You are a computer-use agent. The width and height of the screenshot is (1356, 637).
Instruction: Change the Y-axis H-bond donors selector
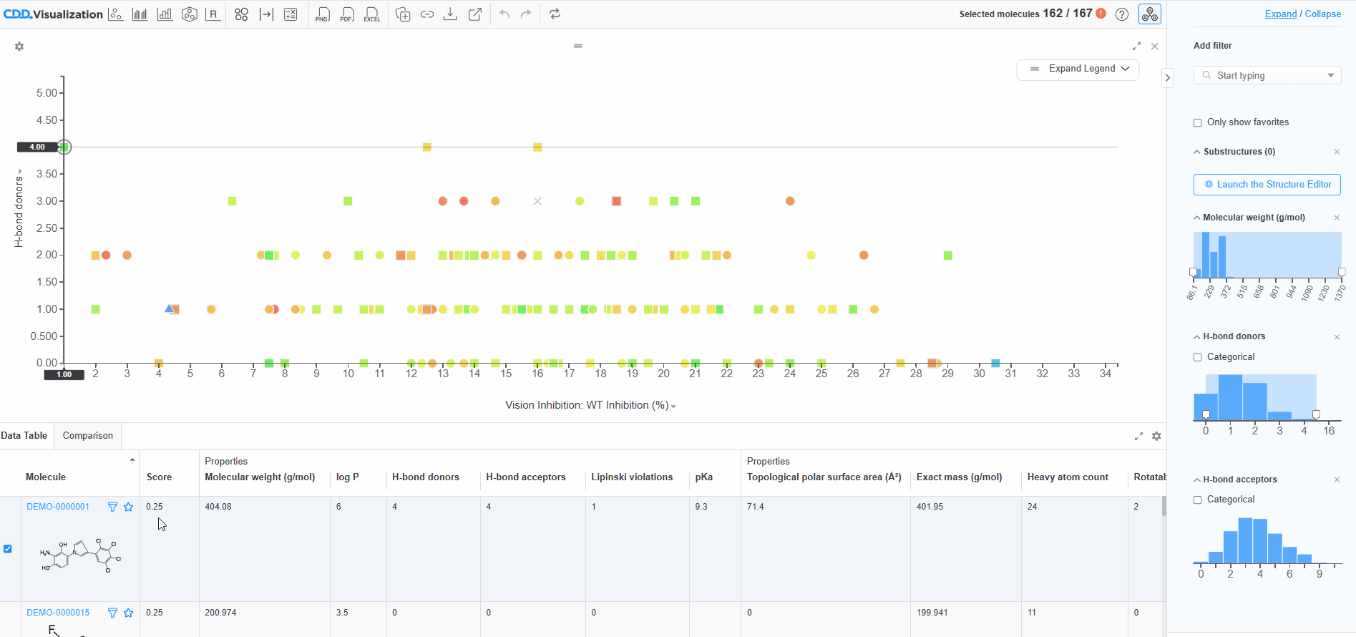pos(19,209)
